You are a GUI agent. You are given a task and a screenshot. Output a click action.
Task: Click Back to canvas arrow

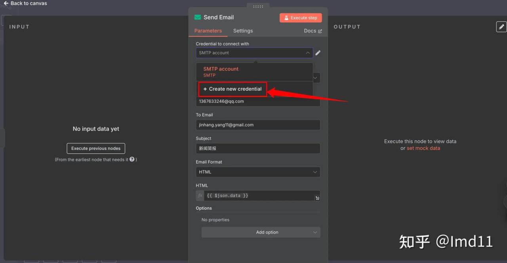tap(6, 3)
